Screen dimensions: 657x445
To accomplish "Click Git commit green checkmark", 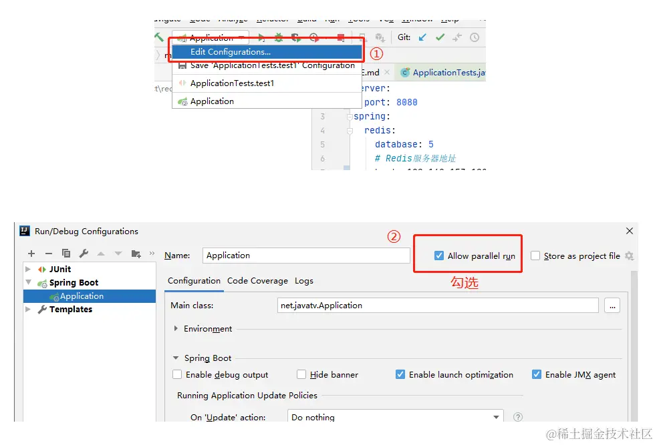I will point(440,37).
